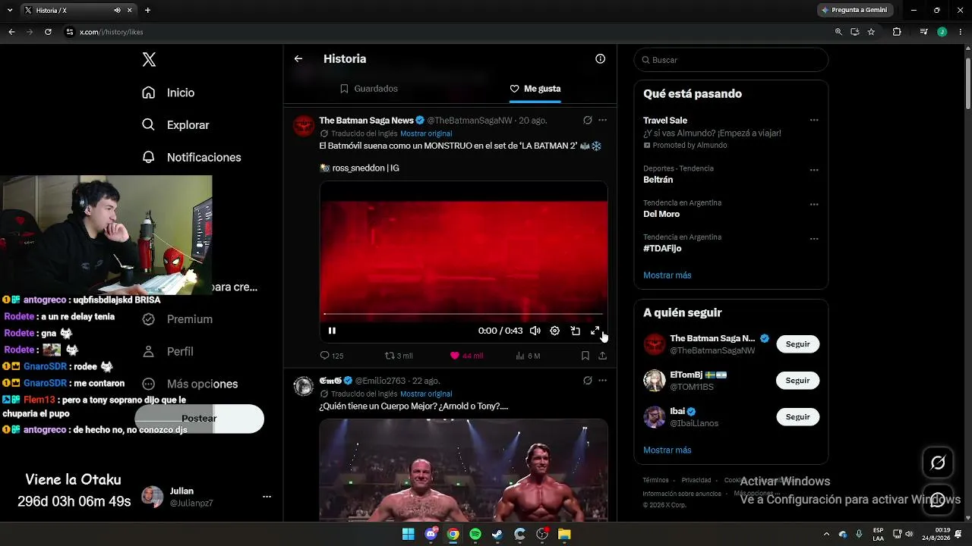Seek on the video progress bar

[x=463, y=314]
